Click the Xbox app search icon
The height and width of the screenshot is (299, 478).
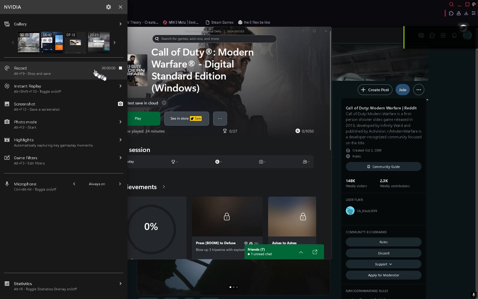pos(157,39)
